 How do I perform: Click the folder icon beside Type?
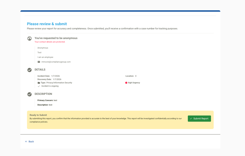point(39,83)
